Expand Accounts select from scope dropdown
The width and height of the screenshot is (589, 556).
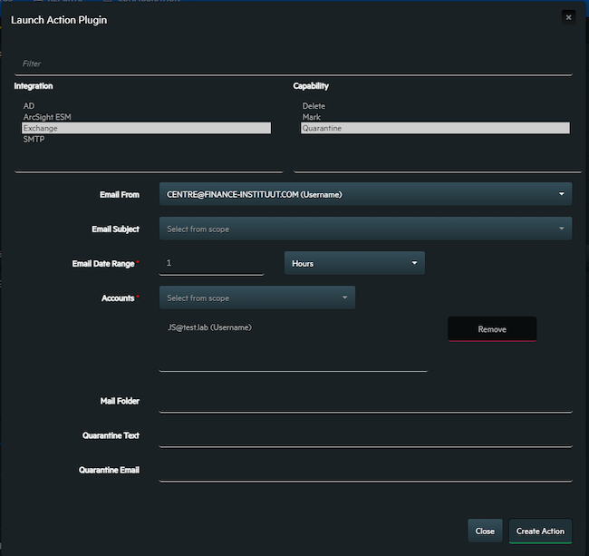[256, 298]
